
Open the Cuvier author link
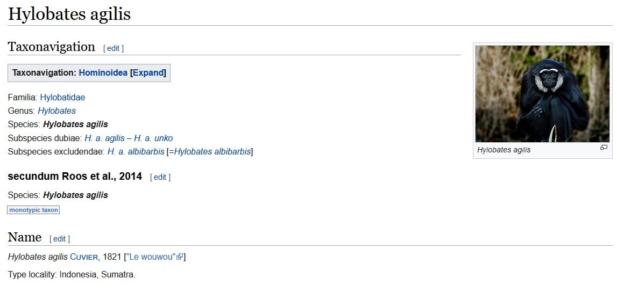pyautogui.click(x=84, y=257)
